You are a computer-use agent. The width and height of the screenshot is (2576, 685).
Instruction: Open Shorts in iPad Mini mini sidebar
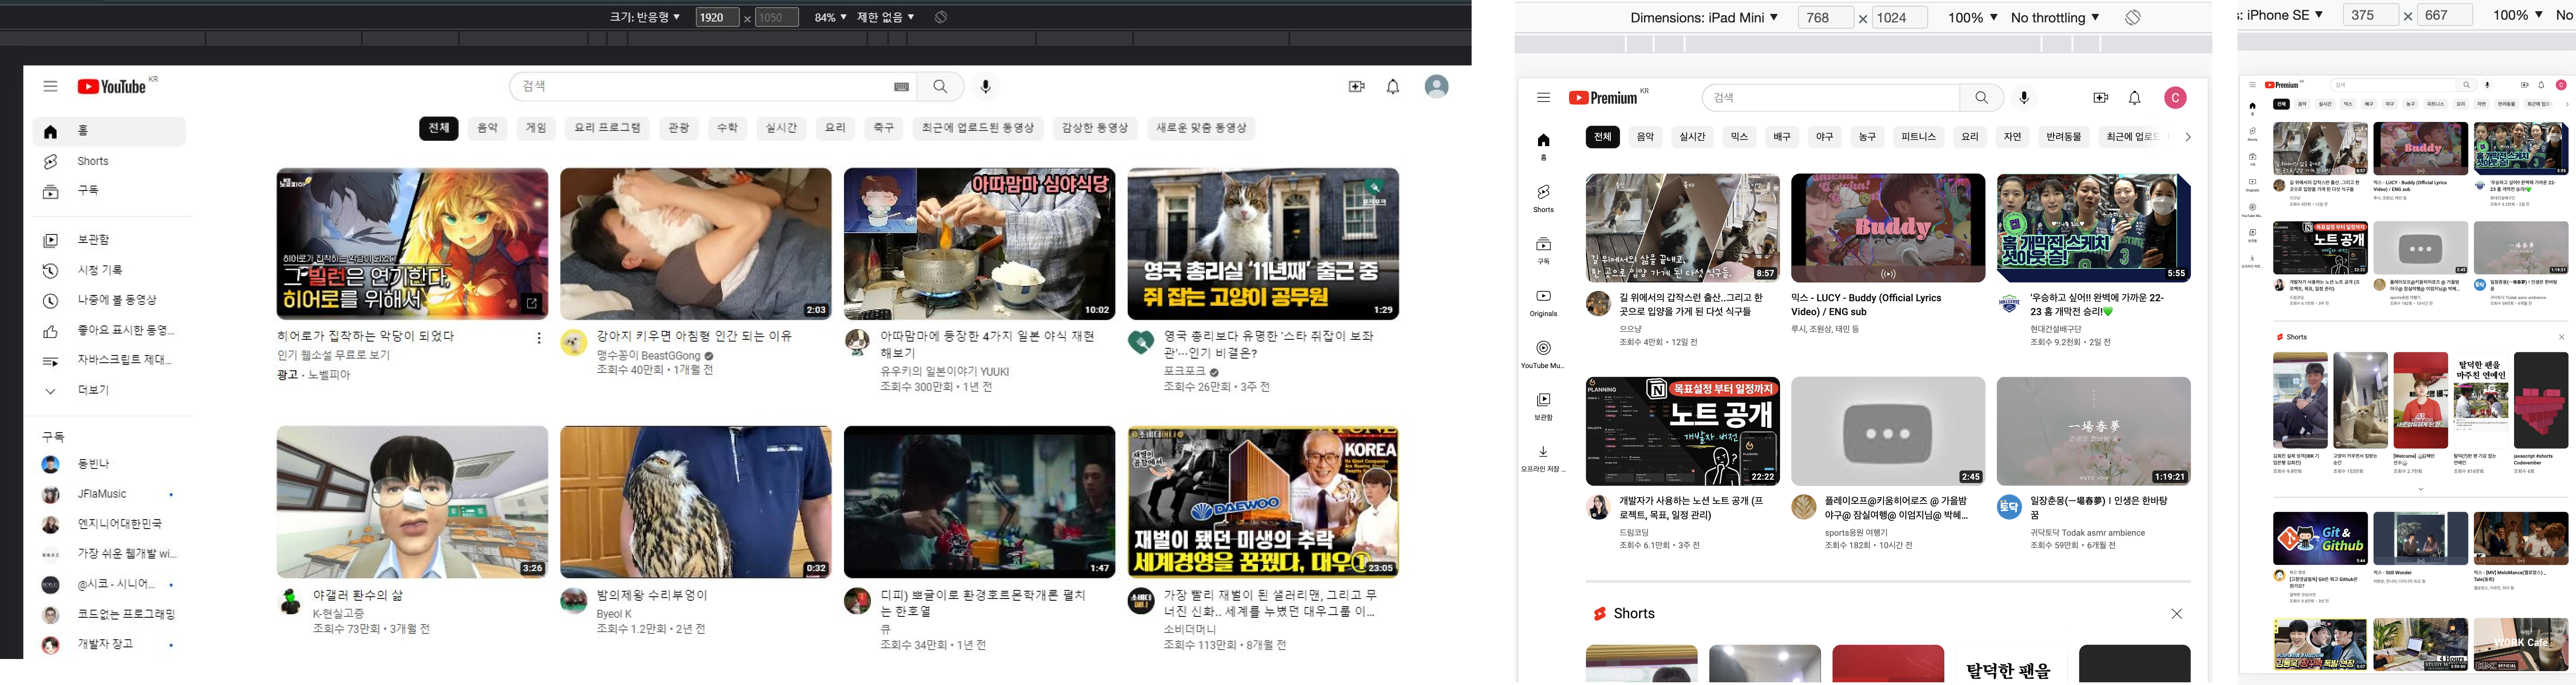pyautogui.click(x=1543, y=198)
